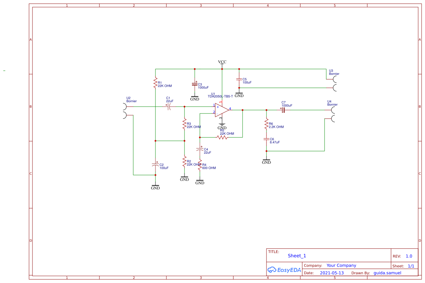
Task: Select the R6 2.2K OHM label
Action: coord(275,125)
